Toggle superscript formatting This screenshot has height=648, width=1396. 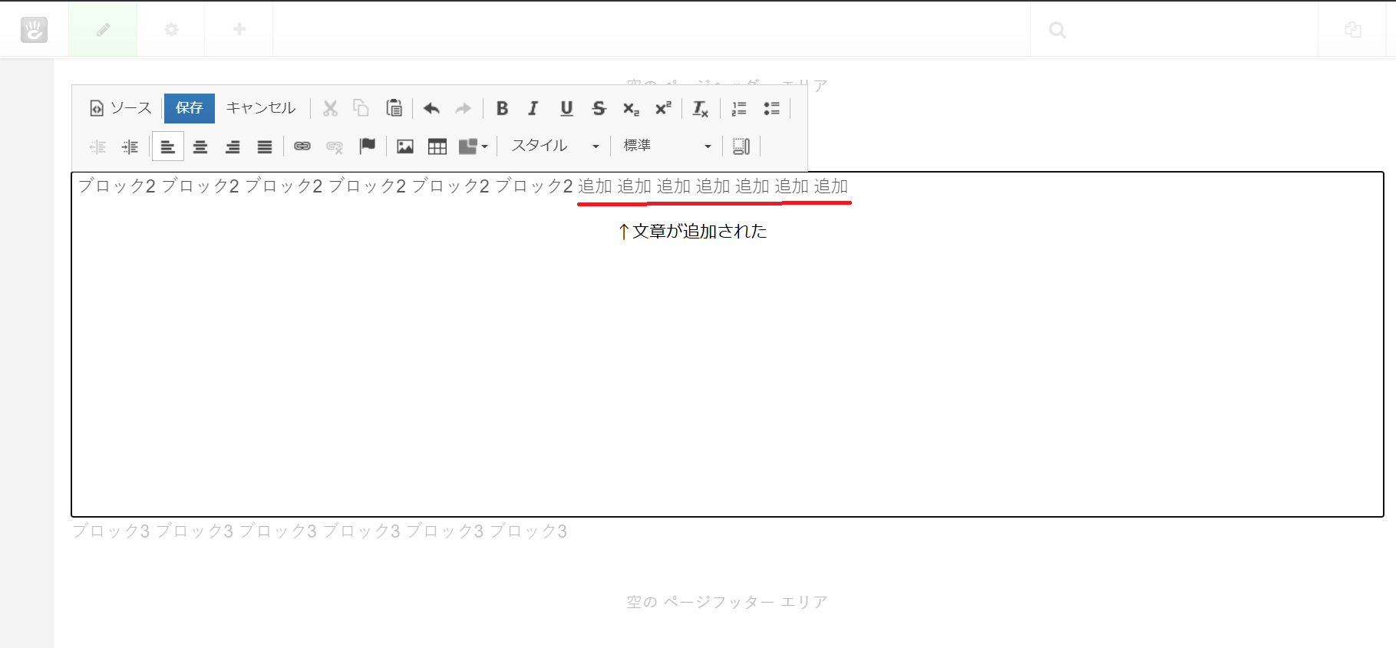tap(663, 108)
